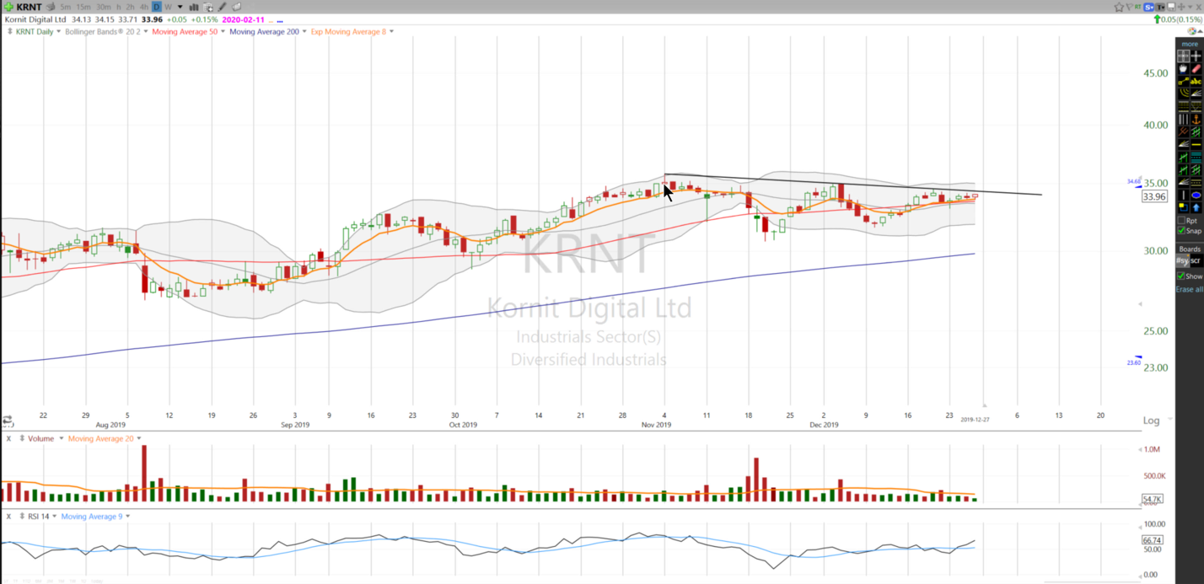Select the Fibonacci arcs tool
1204x584 pixels.
tap(1183, 94)
